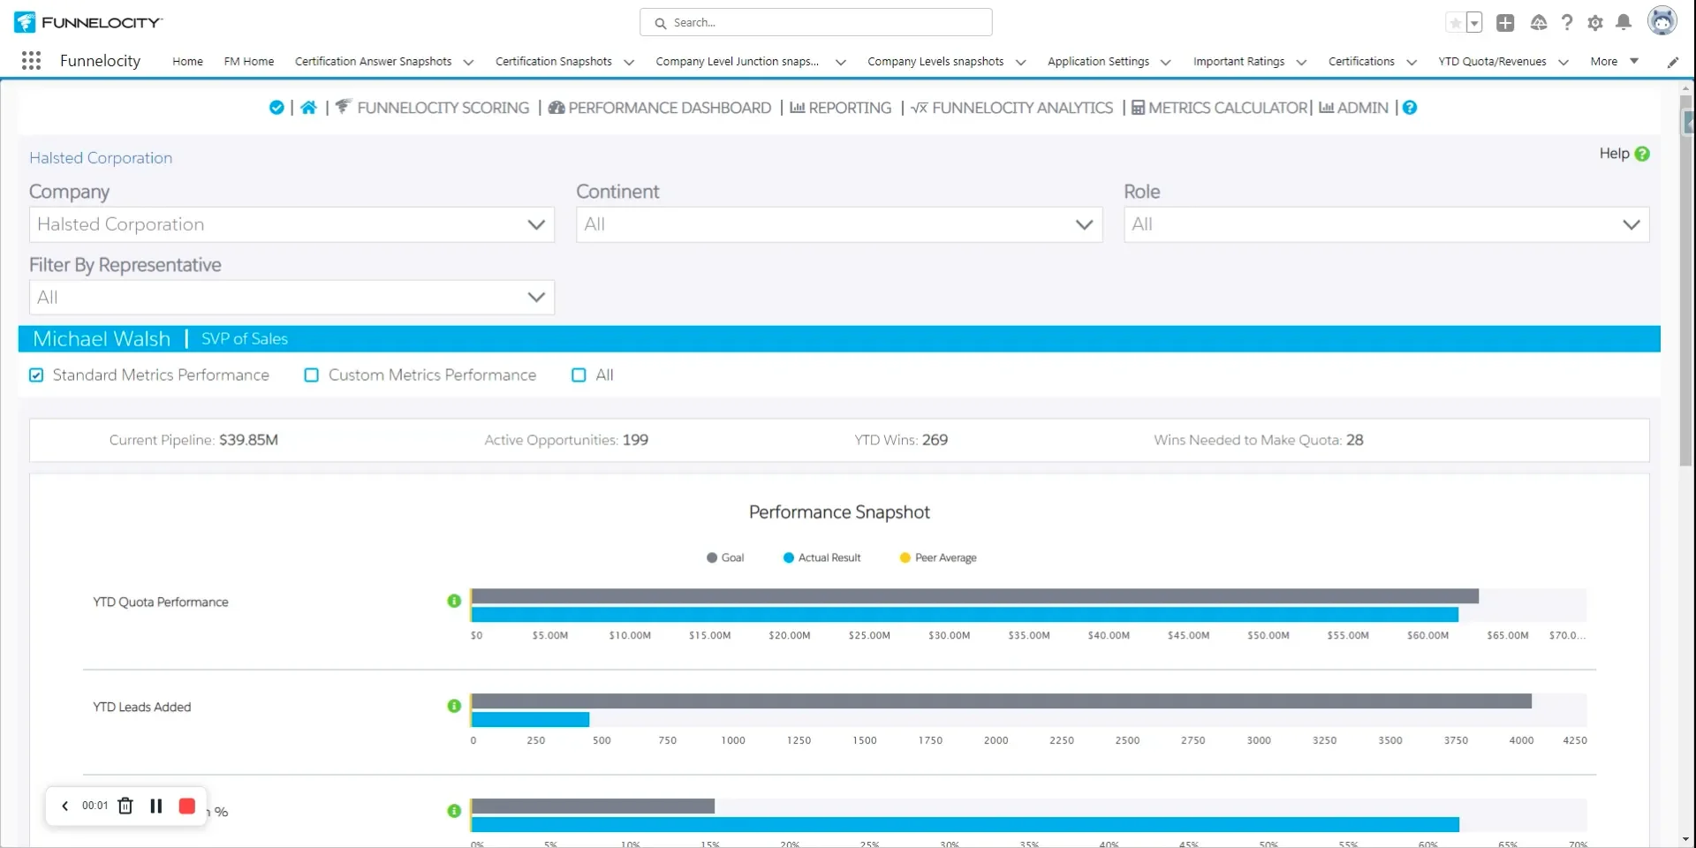Viewport: 1696px width, 848px height.
Task: Open the app launcher grid icon
Action: 31,60
